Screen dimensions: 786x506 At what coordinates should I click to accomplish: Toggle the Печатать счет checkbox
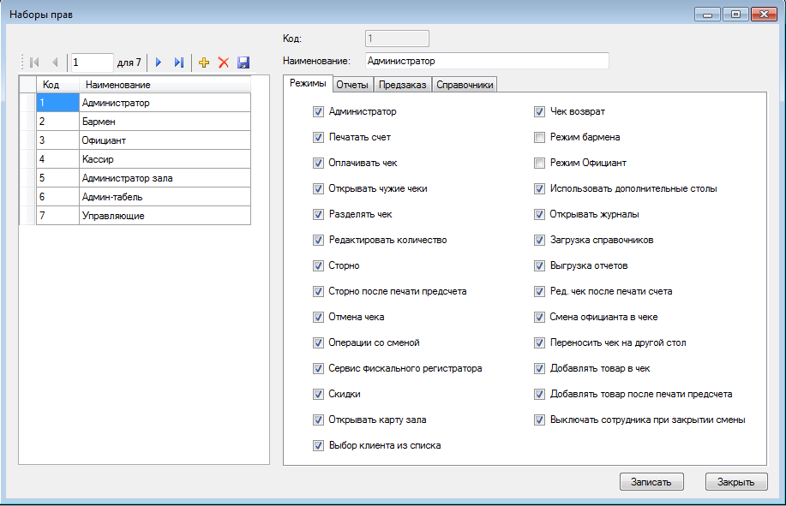(318, 137)
